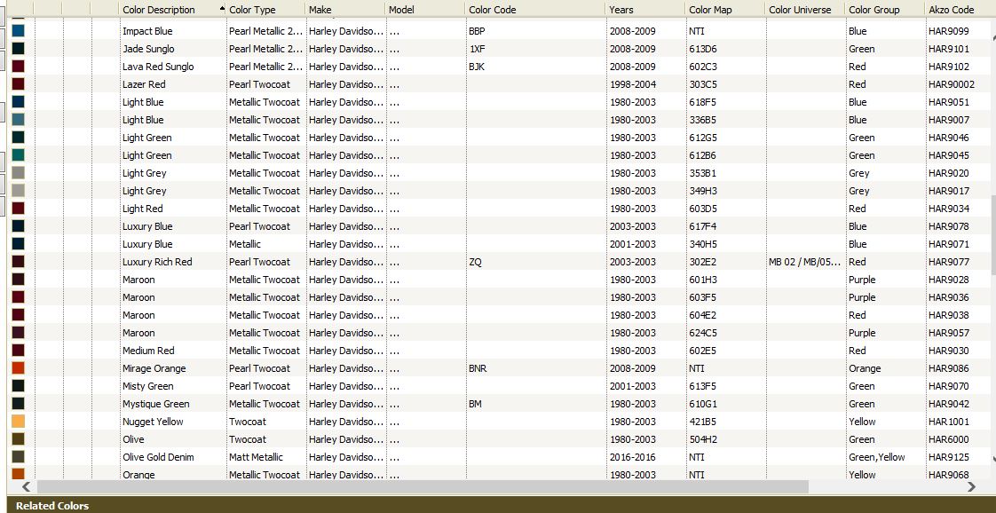This screenshot has height=513, width=996.
Task: Click the MB 02 / MB/05 color universe cell
Action: coord(805,262)
